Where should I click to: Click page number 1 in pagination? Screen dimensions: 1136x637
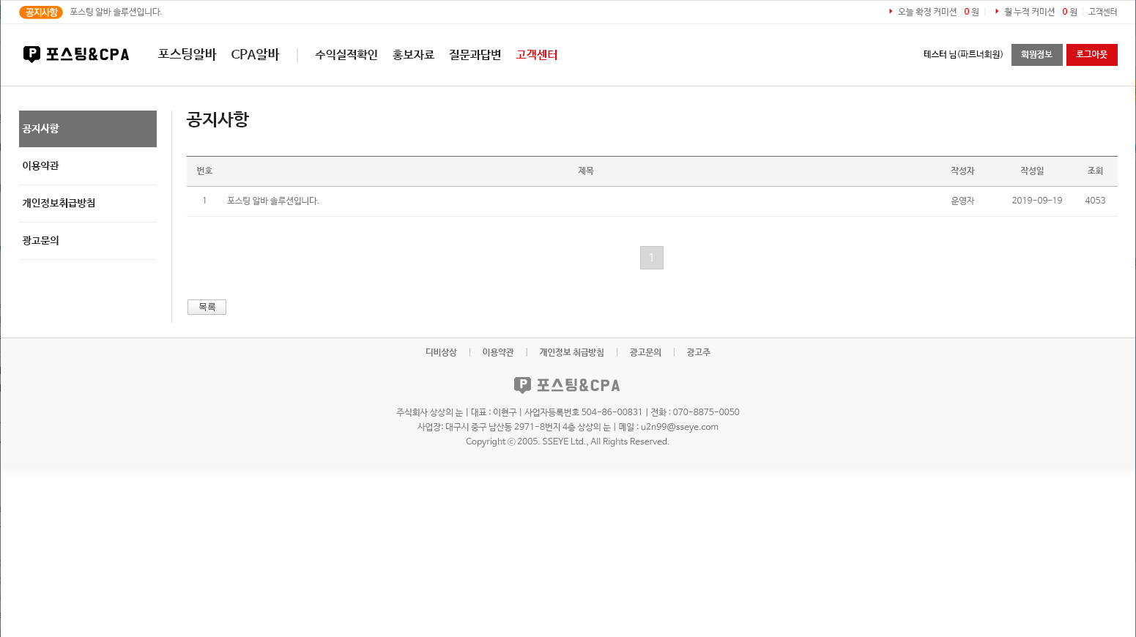coord(651,258)
